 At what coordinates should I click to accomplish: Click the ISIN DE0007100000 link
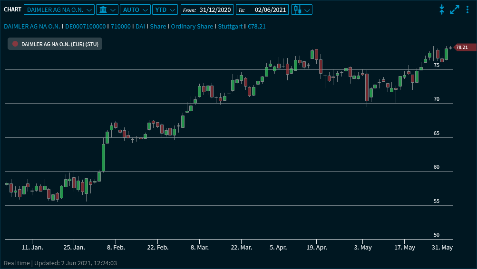click(x=86, y=27)
